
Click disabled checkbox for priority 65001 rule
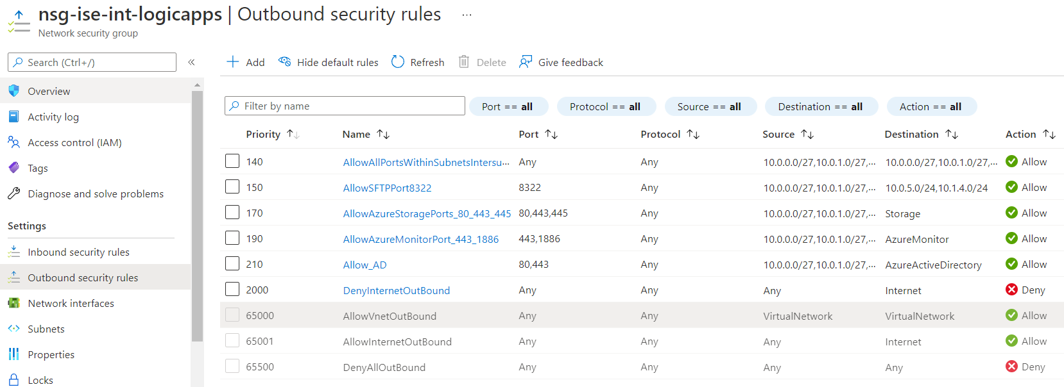tap(232, 340)
